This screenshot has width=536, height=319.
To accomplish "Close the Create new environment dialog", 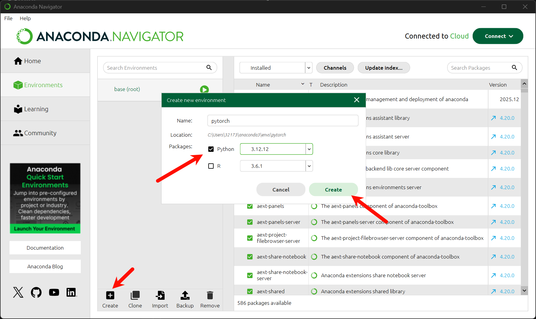I will 357,100.
